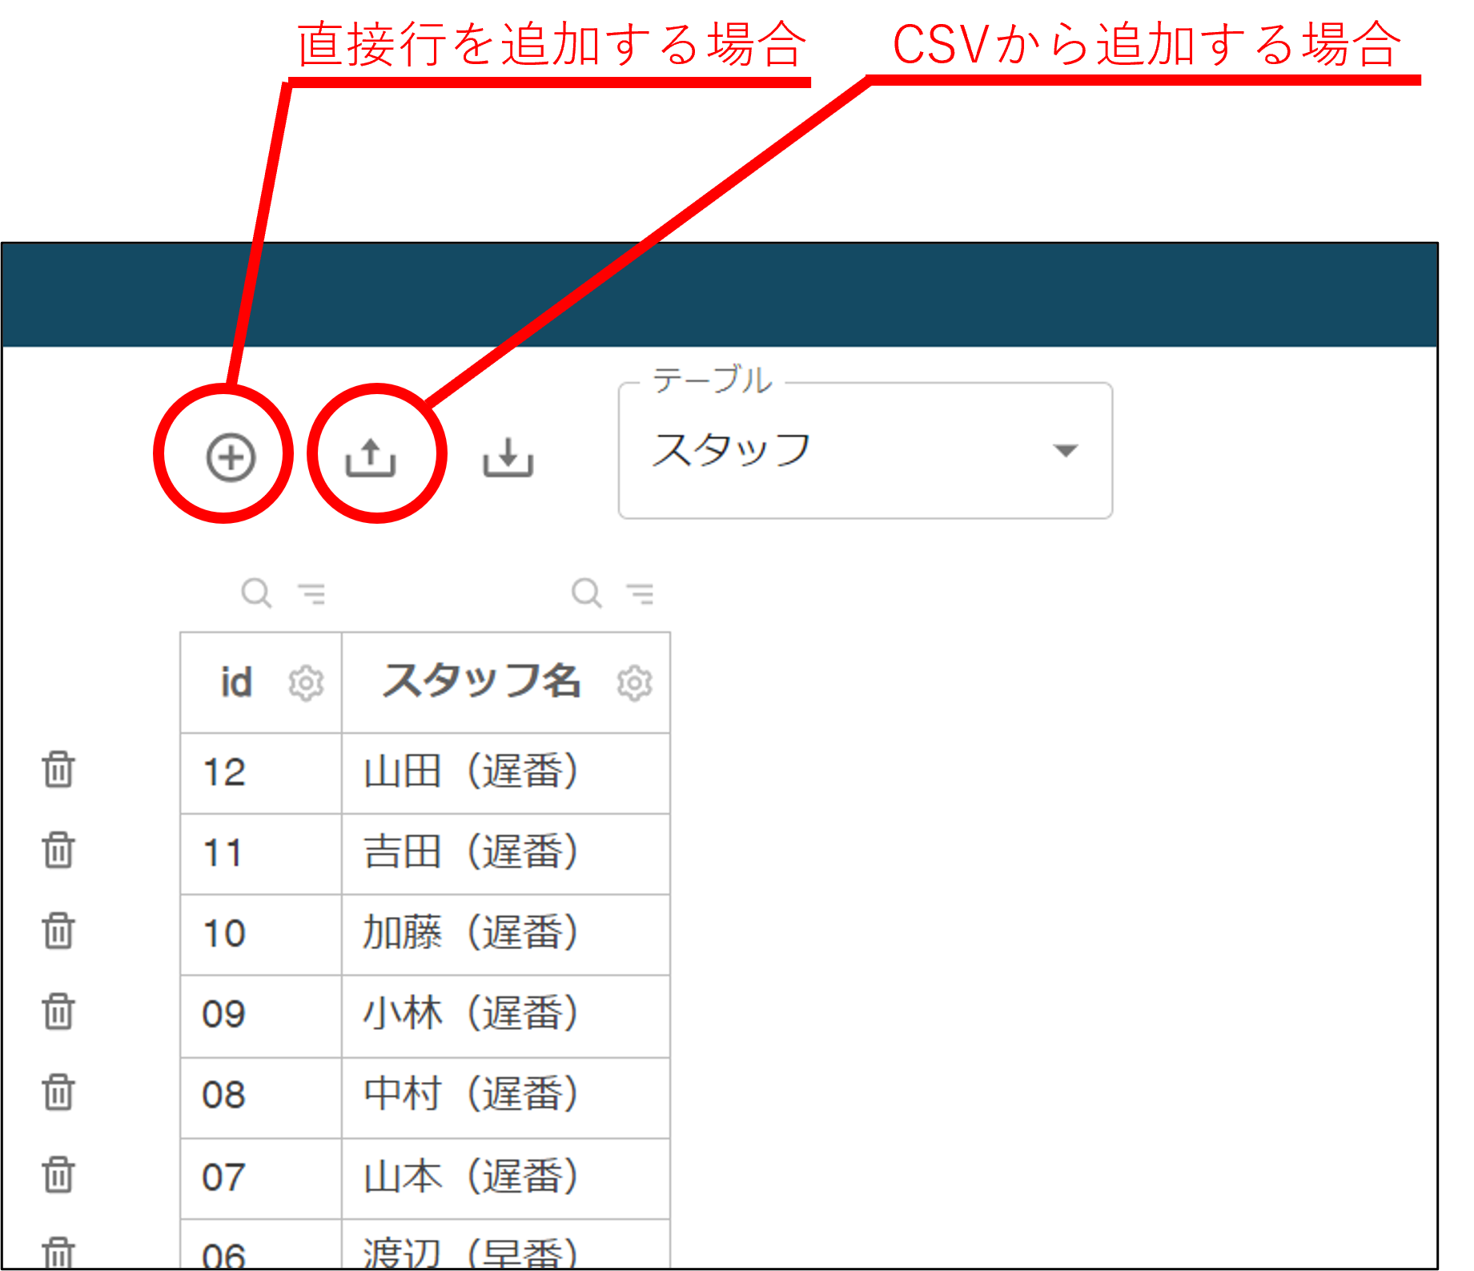1474x1271 pixels.
Task: Click the CSV download icon
Action: tap(508, 457)
